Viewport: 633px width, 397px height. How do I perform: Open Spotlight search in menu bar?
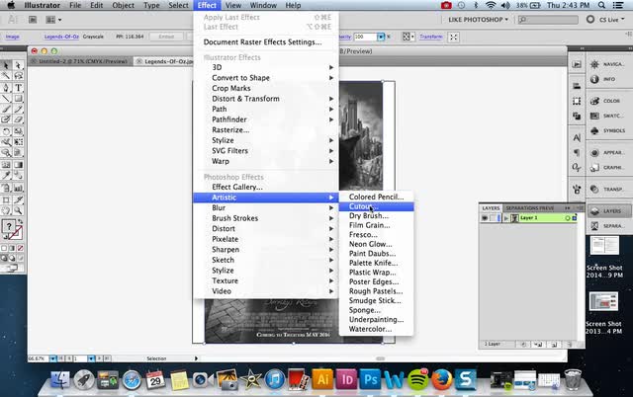(x=601, y=5)
